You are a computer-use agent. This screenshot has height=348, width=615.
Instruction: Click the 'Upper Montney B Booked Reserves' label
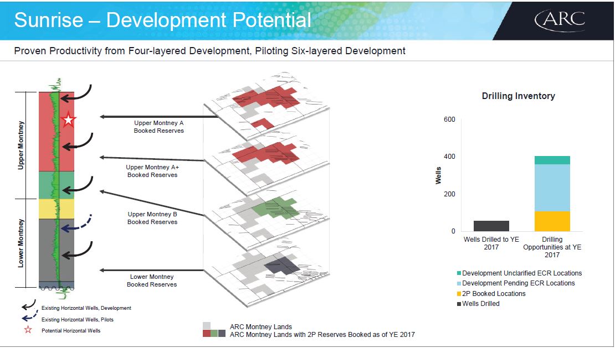tap(152, 218)
